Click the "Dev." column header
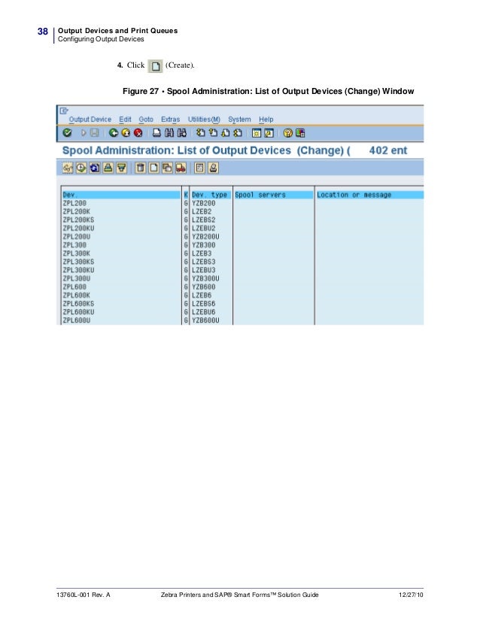The height and width of the screenshot is (621, 480). (121, 195)
